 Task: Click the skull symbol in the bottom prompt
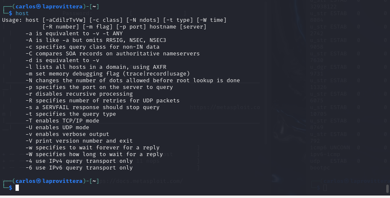[x=39, y=181]
